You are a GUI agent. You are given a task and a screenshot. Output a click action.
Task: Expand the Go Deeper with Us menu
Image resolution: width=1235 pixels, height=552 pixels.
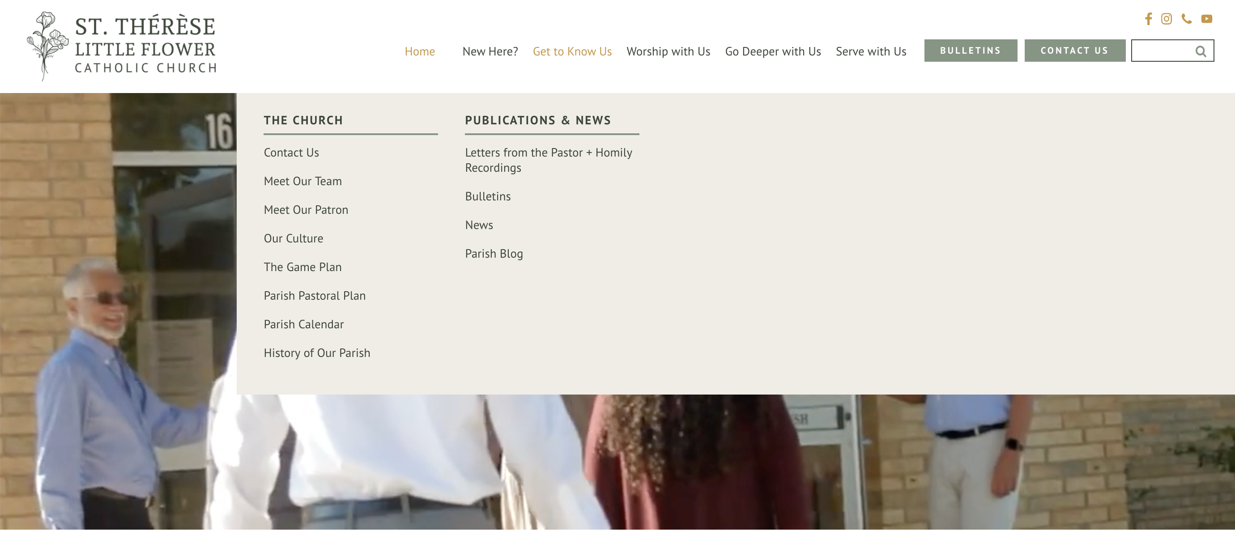point(773,51)
